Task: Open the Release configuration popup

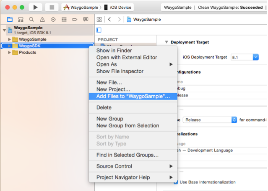Action: (210, 120)
